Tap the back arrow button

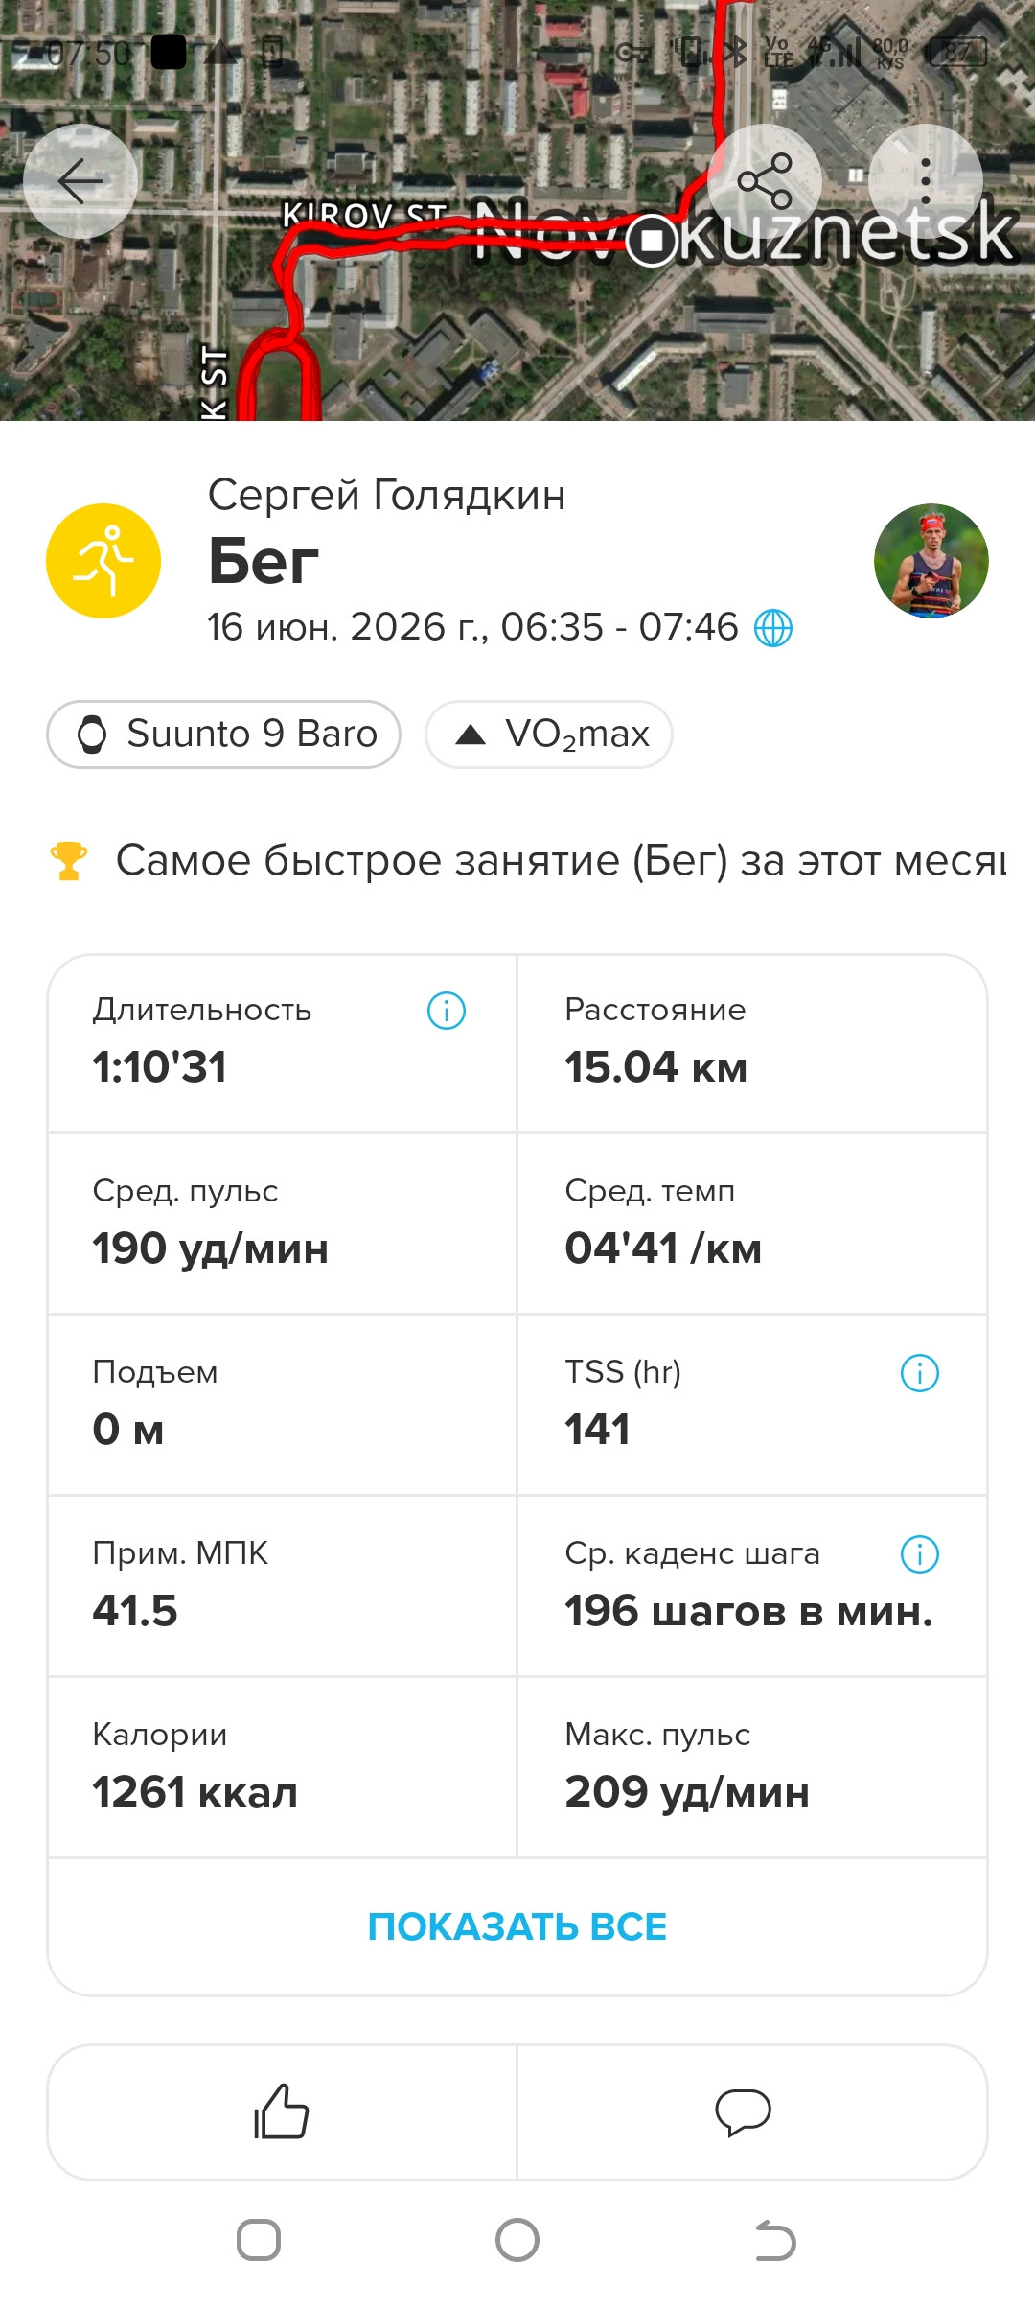(x=80, y=181)
